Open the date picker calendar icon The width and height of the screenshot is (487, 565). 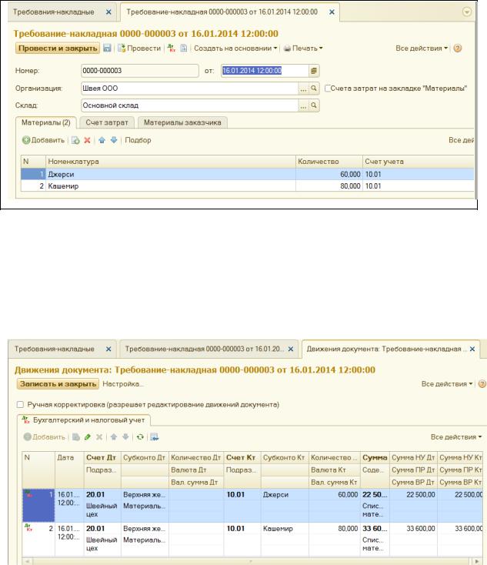pos(314,71)
